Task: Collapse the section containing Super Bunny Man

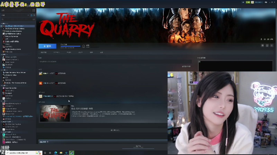Action: [2, 85]
